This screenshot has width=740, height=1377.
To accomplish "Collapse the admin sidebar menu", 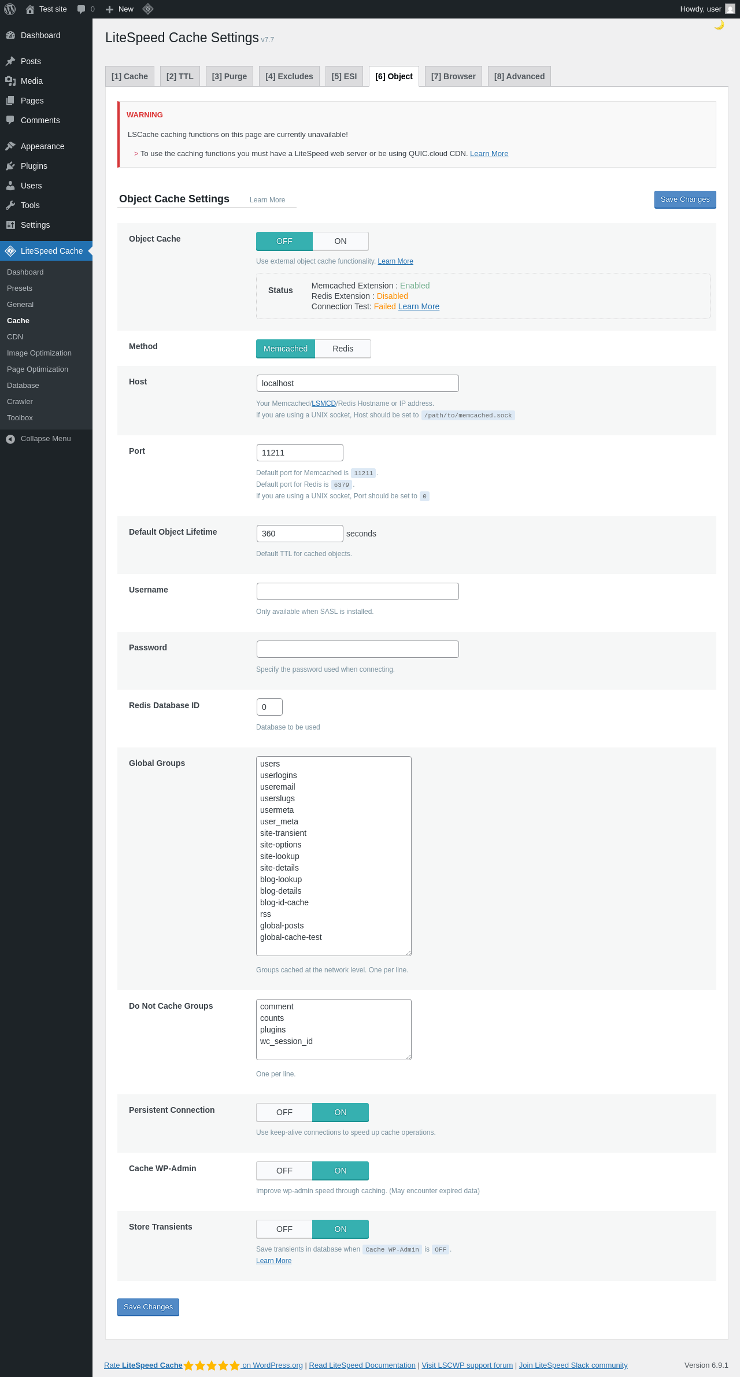I will tap(45, 439).
